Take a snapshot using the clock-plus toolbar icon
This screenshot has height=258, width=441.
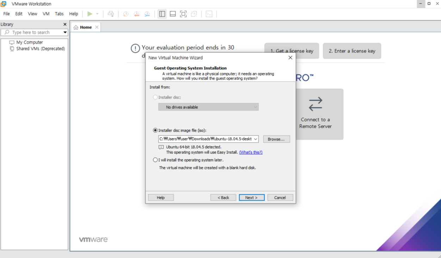126,14
